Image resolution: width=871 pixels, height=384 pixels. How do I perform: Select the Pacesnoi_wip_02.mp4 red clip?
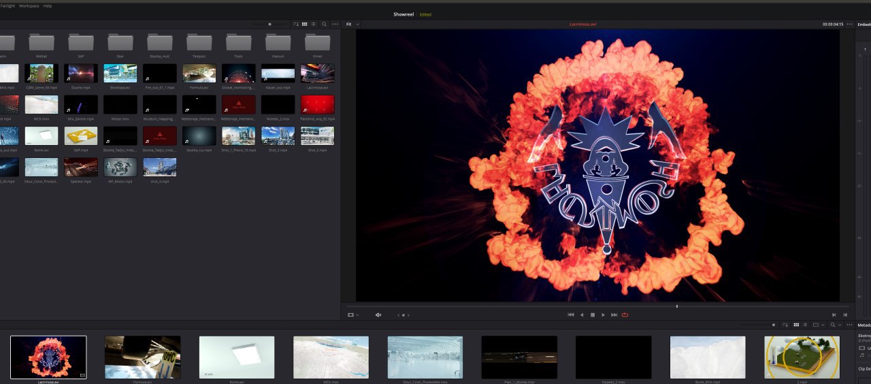[x=318, y=104]
